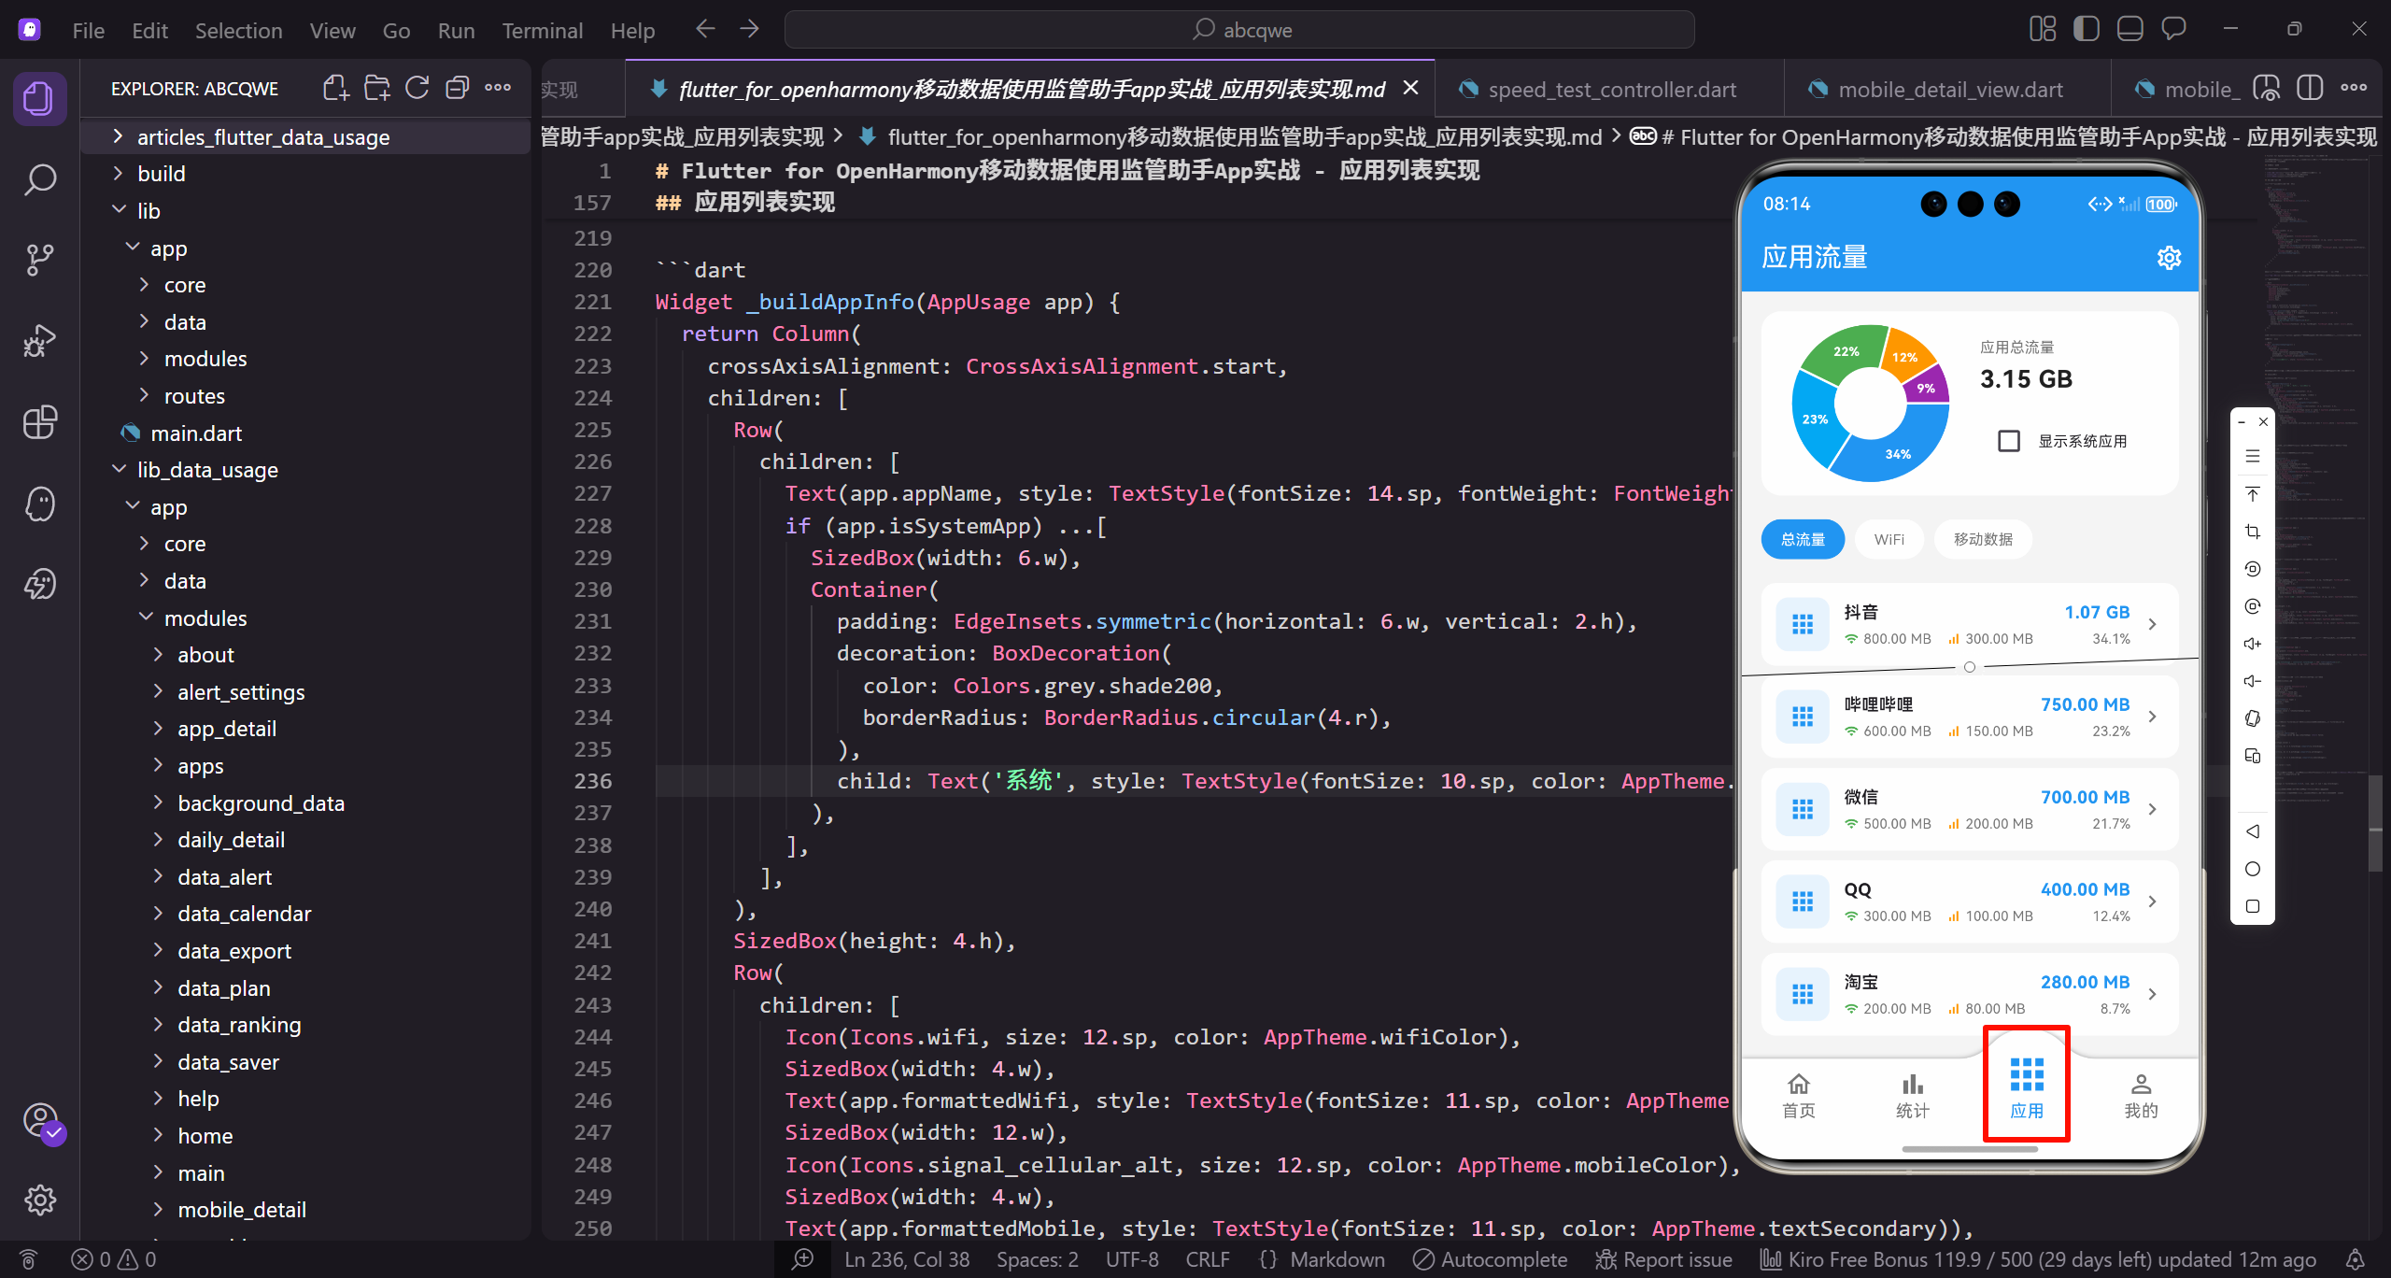The image size is (2391, 1278).
Task: Open the Extensions view icon
Action: (39, 422)
